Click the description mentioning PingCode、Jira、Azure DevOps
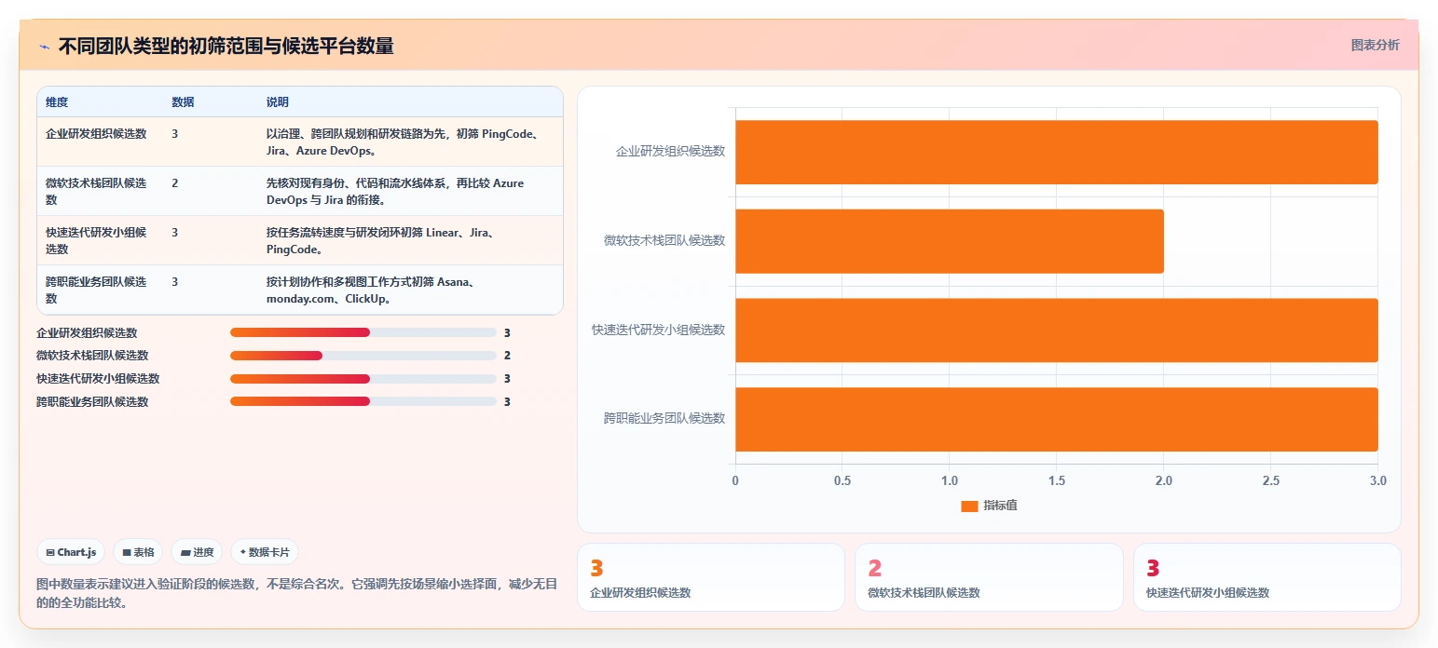The width and height of the screenshot is (1438, 648). click(x=403, y=142)
